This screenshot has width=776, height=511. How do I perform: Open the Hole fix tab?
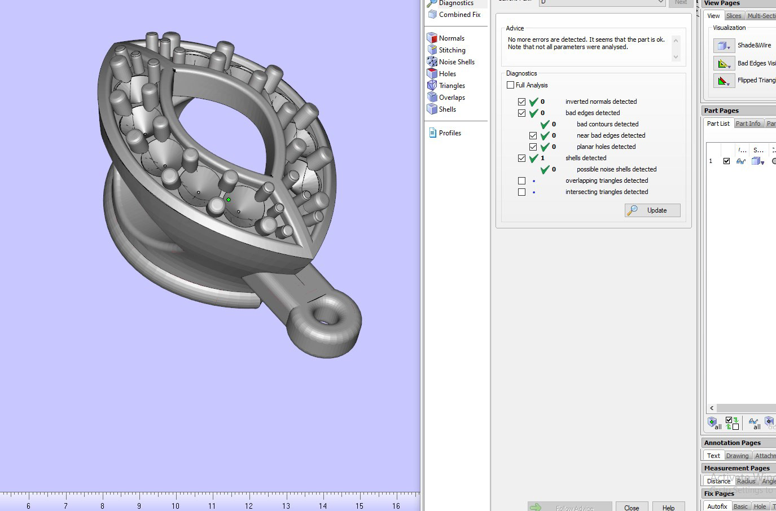coord(760,506)
